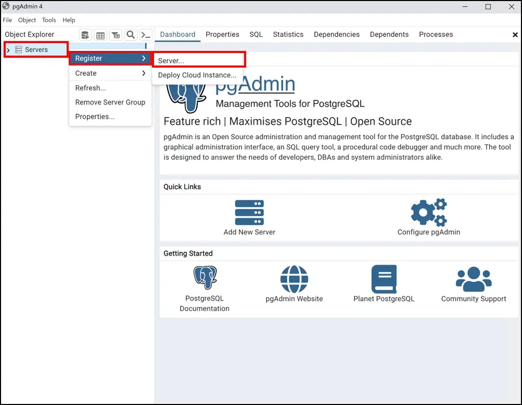Click the Add New Server label
Screen dimensions: 522x405
[249, 232]
